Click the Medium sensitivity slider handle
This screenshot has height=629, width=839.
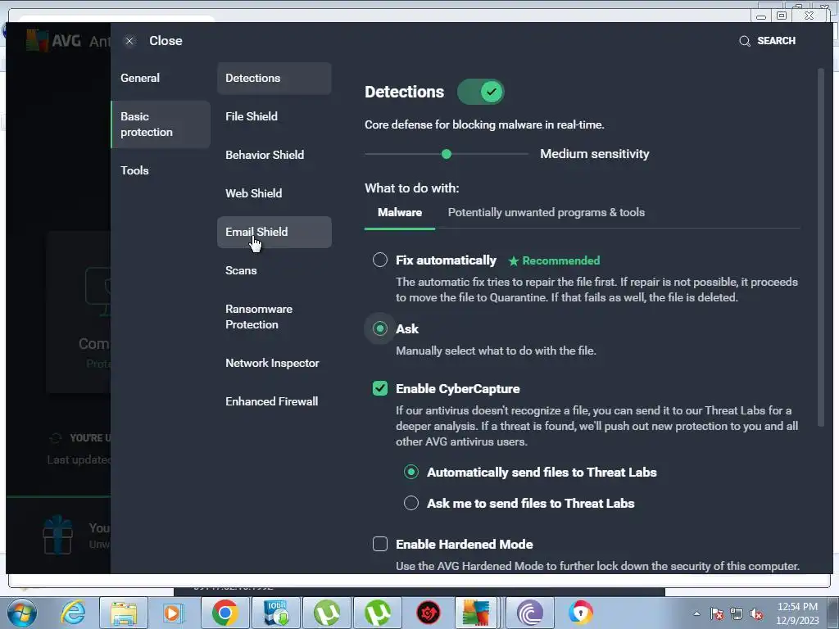(447, 154)
